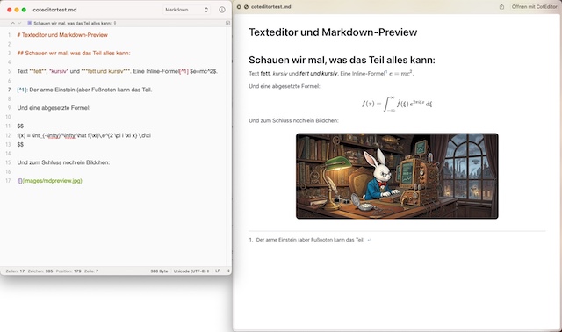The image size is (562, 332).
Task: Open the Unicode (UTF-8) encoding popup
Action: (x=191, y=271)
